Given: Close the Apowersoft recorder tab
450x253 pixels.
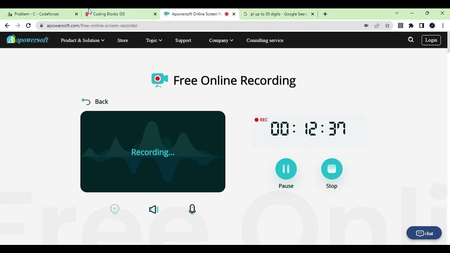Looking at the screenshot, I should click(x=234, y=14).
